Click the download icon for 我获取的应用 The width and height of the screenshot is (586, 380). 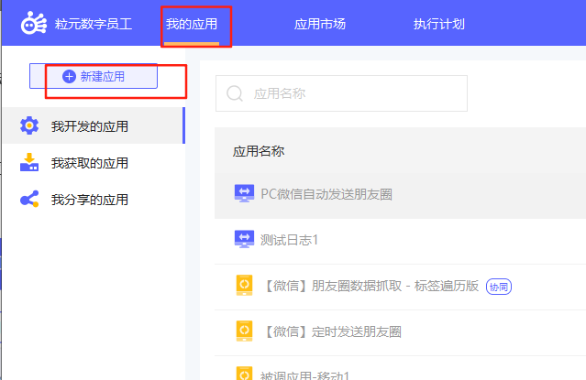pos(29,163)
